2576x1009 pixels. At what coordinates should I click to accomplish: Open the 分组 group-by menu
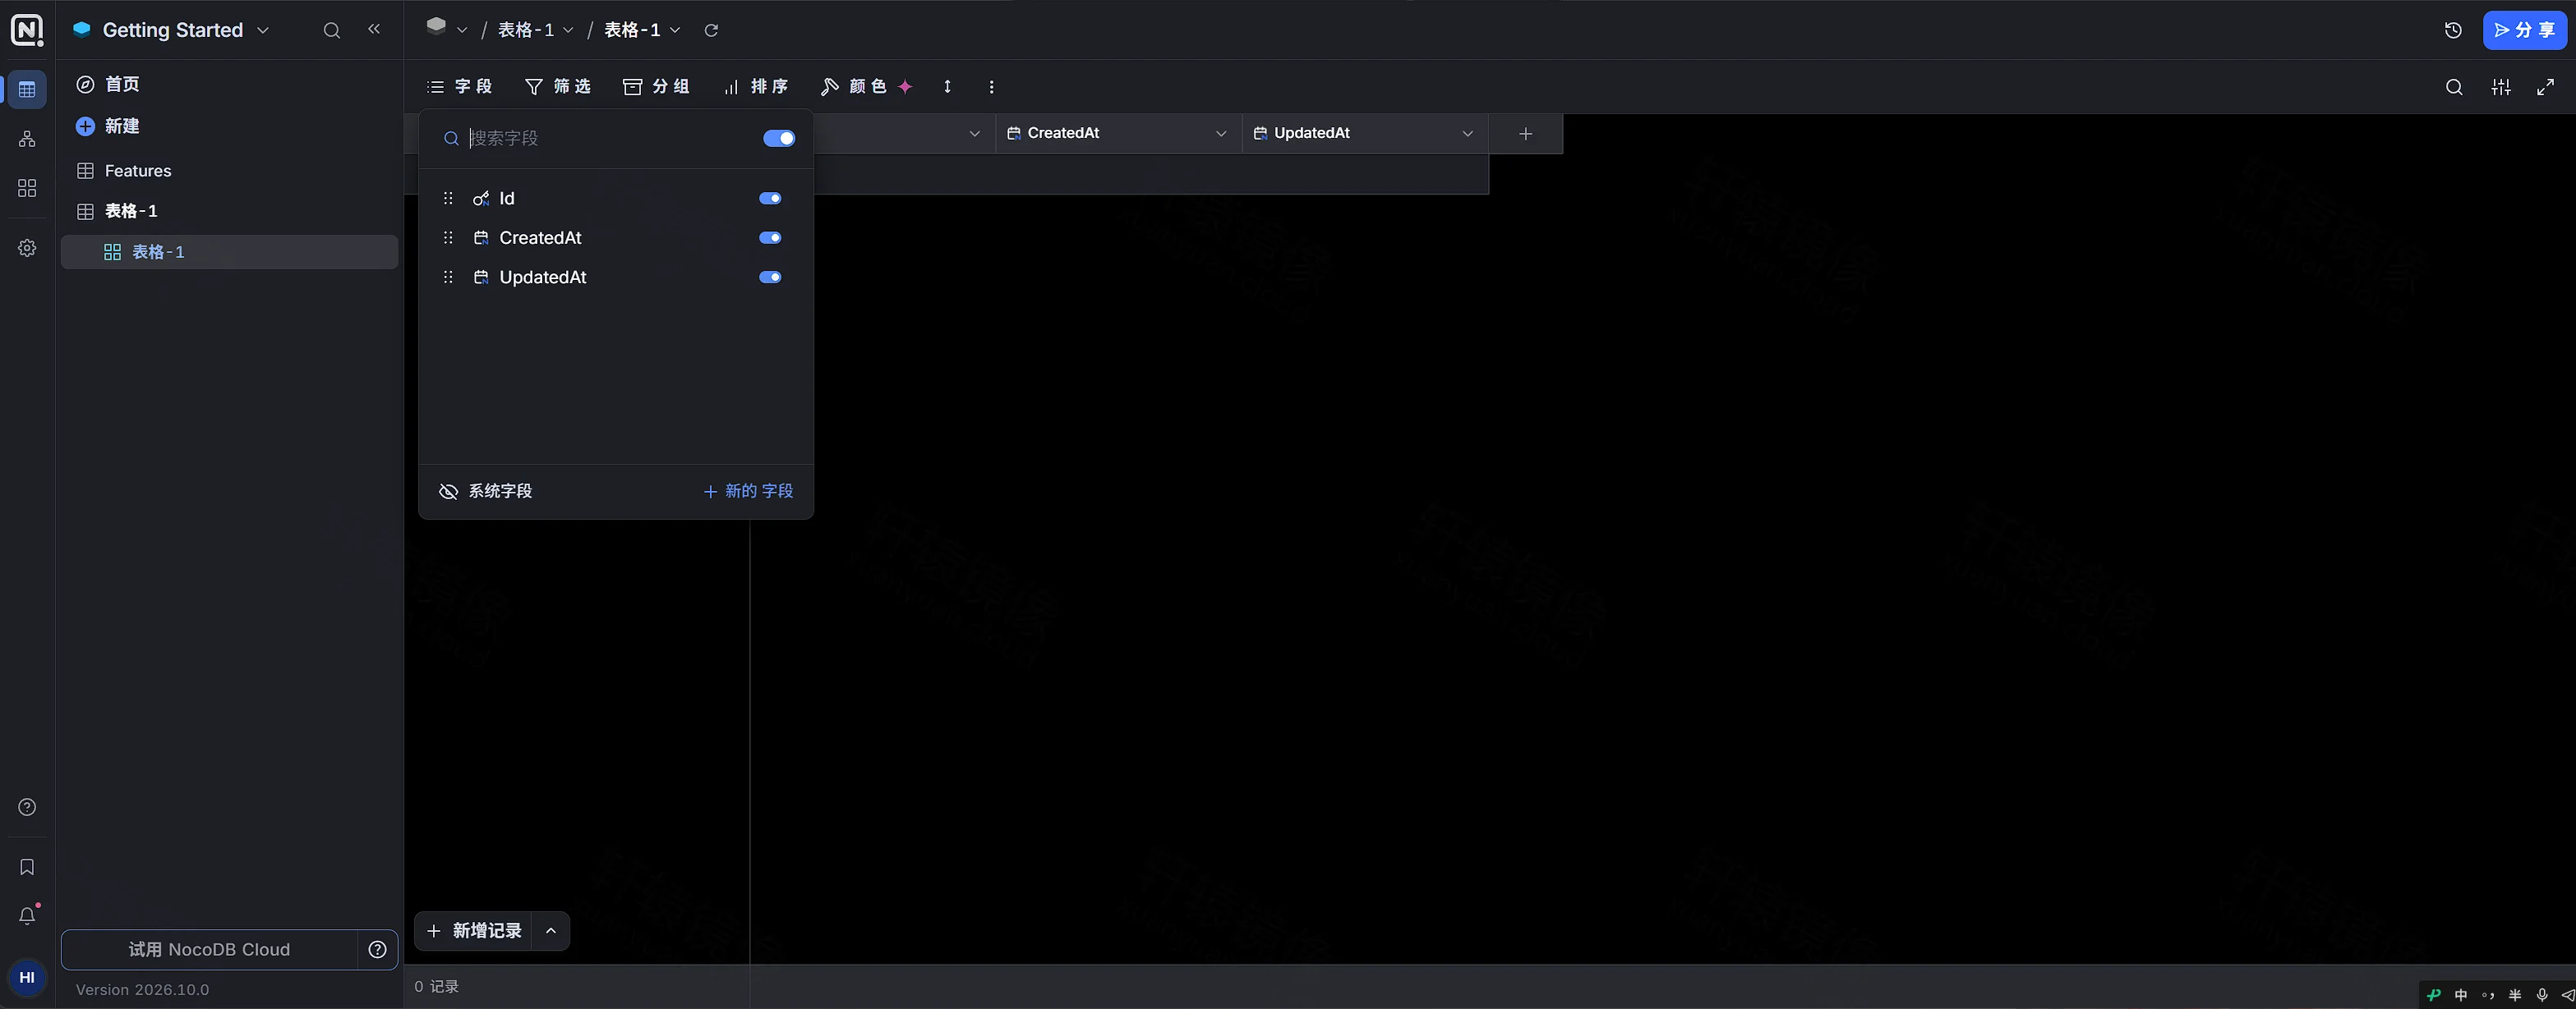(x=656, y=87)
